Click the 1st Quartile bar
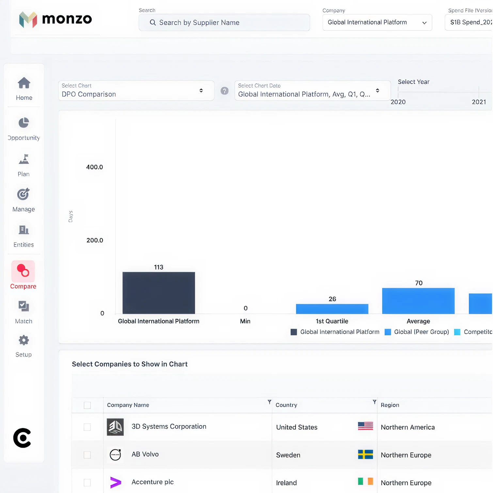493x493 pixels. (332, 309)
